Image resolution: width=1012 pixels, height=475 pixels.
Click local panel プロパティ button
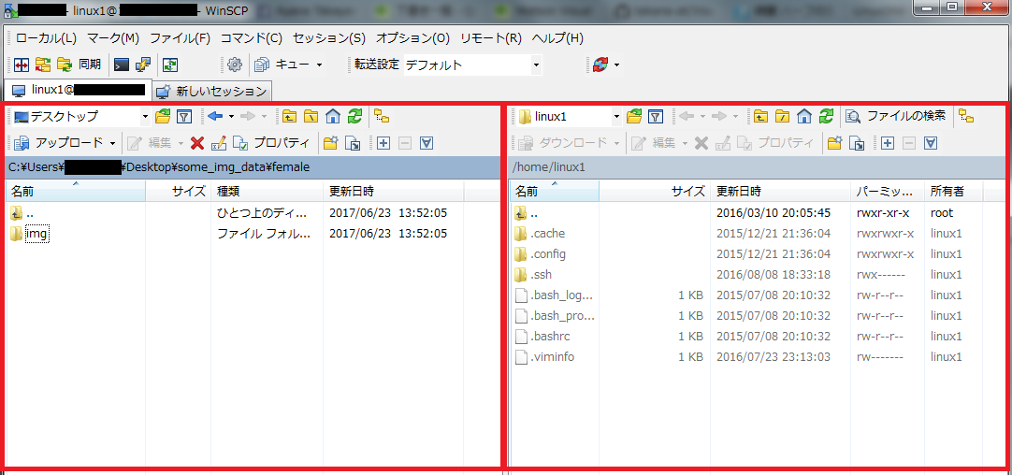point(272,143)
